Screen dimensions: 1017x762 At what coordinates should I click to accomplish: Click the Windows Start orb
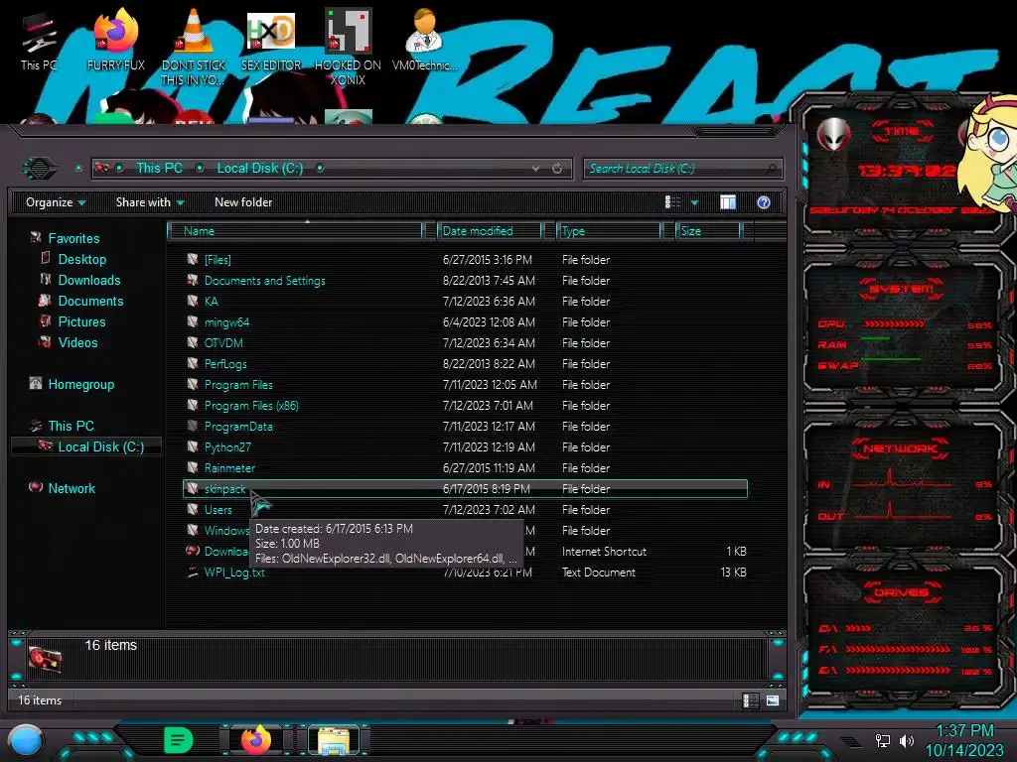click(x=26, y=741)
